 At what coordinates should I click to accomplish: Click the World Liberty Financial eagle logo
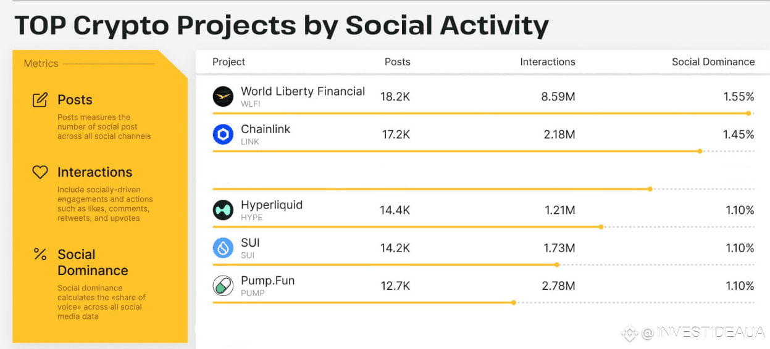(x=223, y=96)
